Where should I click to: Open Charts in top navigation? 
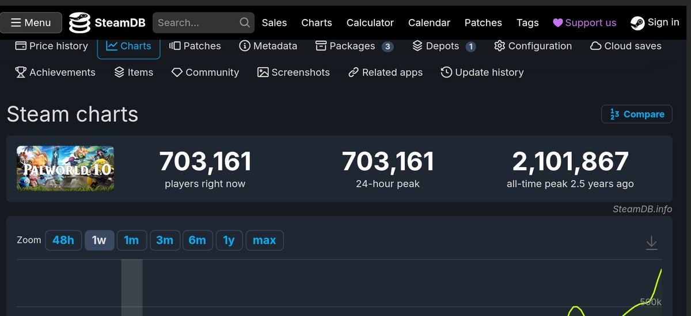coord(317,23)
